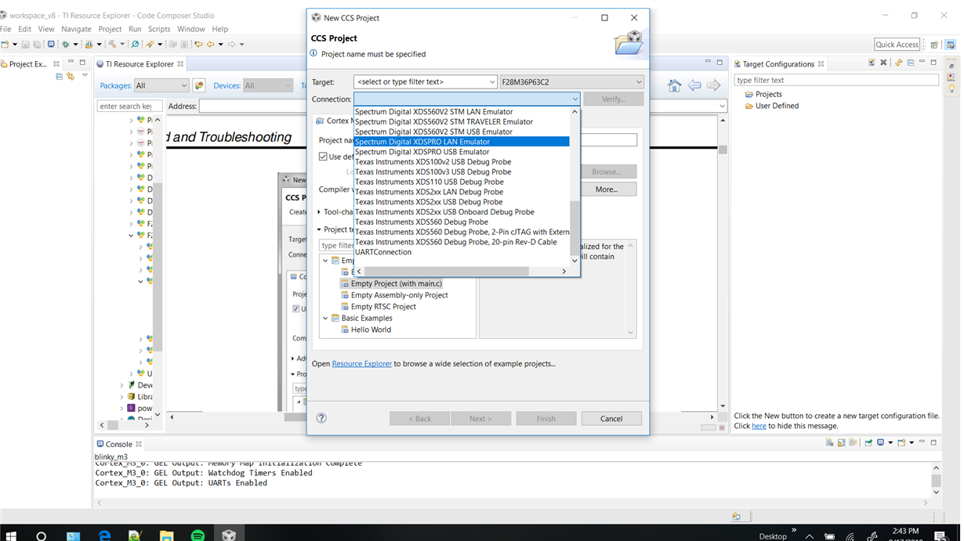This screenshot has height=541, width=964.
Task: Open the Scripts menu
Action: click(x=159, y=29)
